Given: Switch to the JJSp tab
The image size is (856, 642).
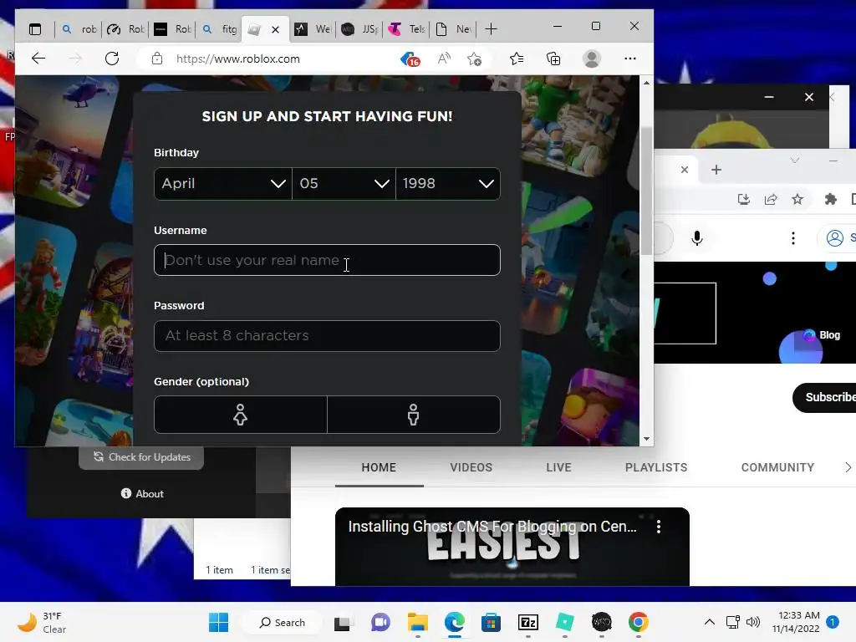Looking at the screenshot, I should (x=359, y=29).
